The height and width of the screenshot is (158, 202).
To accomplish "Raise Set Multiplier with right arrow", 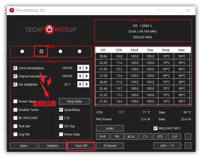I will pos(86,84).
